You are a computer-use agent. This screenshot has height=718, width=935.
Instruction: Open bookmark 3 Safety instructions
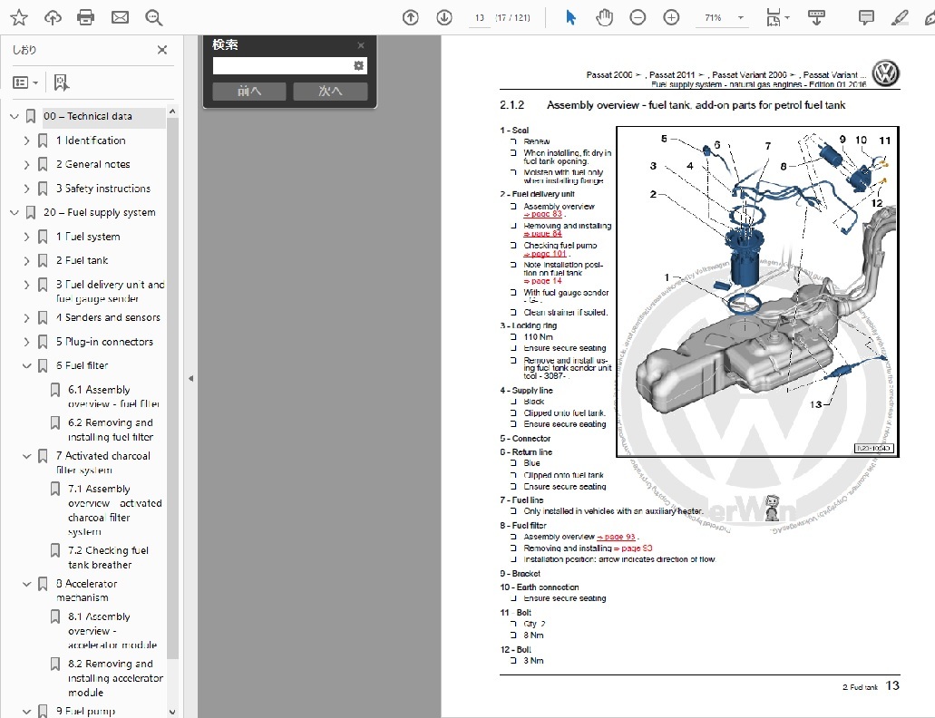pos(103,189)
